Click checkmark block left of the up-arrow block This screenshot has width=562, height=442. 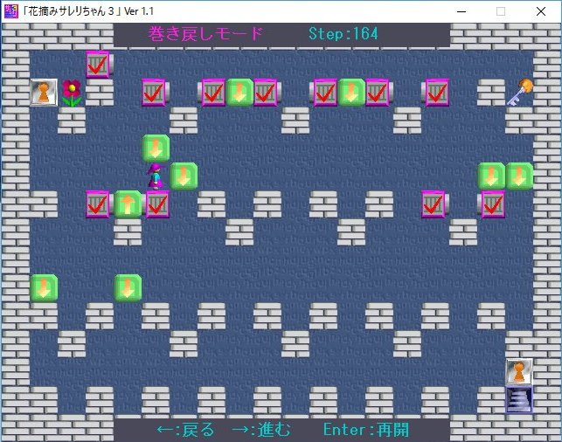99,204
